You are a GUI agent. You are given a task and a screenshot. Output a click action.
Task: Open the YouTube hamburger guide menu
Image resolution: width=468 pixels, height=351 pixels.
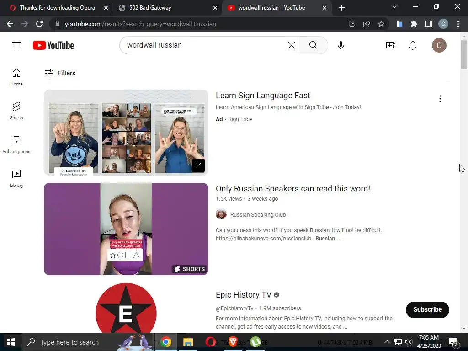16,45
